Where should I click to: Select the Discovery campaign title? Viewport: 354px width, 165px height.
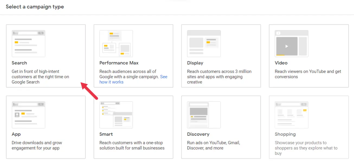click(198, 134)
